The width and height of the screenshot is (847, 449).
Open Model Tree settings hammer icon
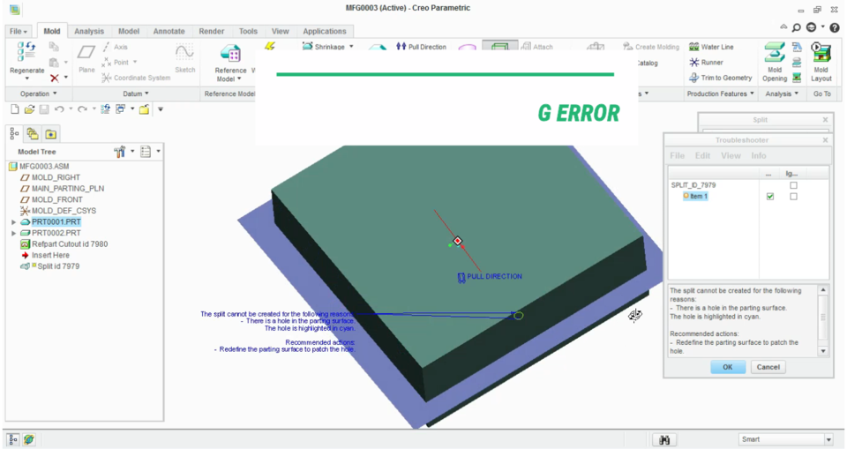coord(119,152)
